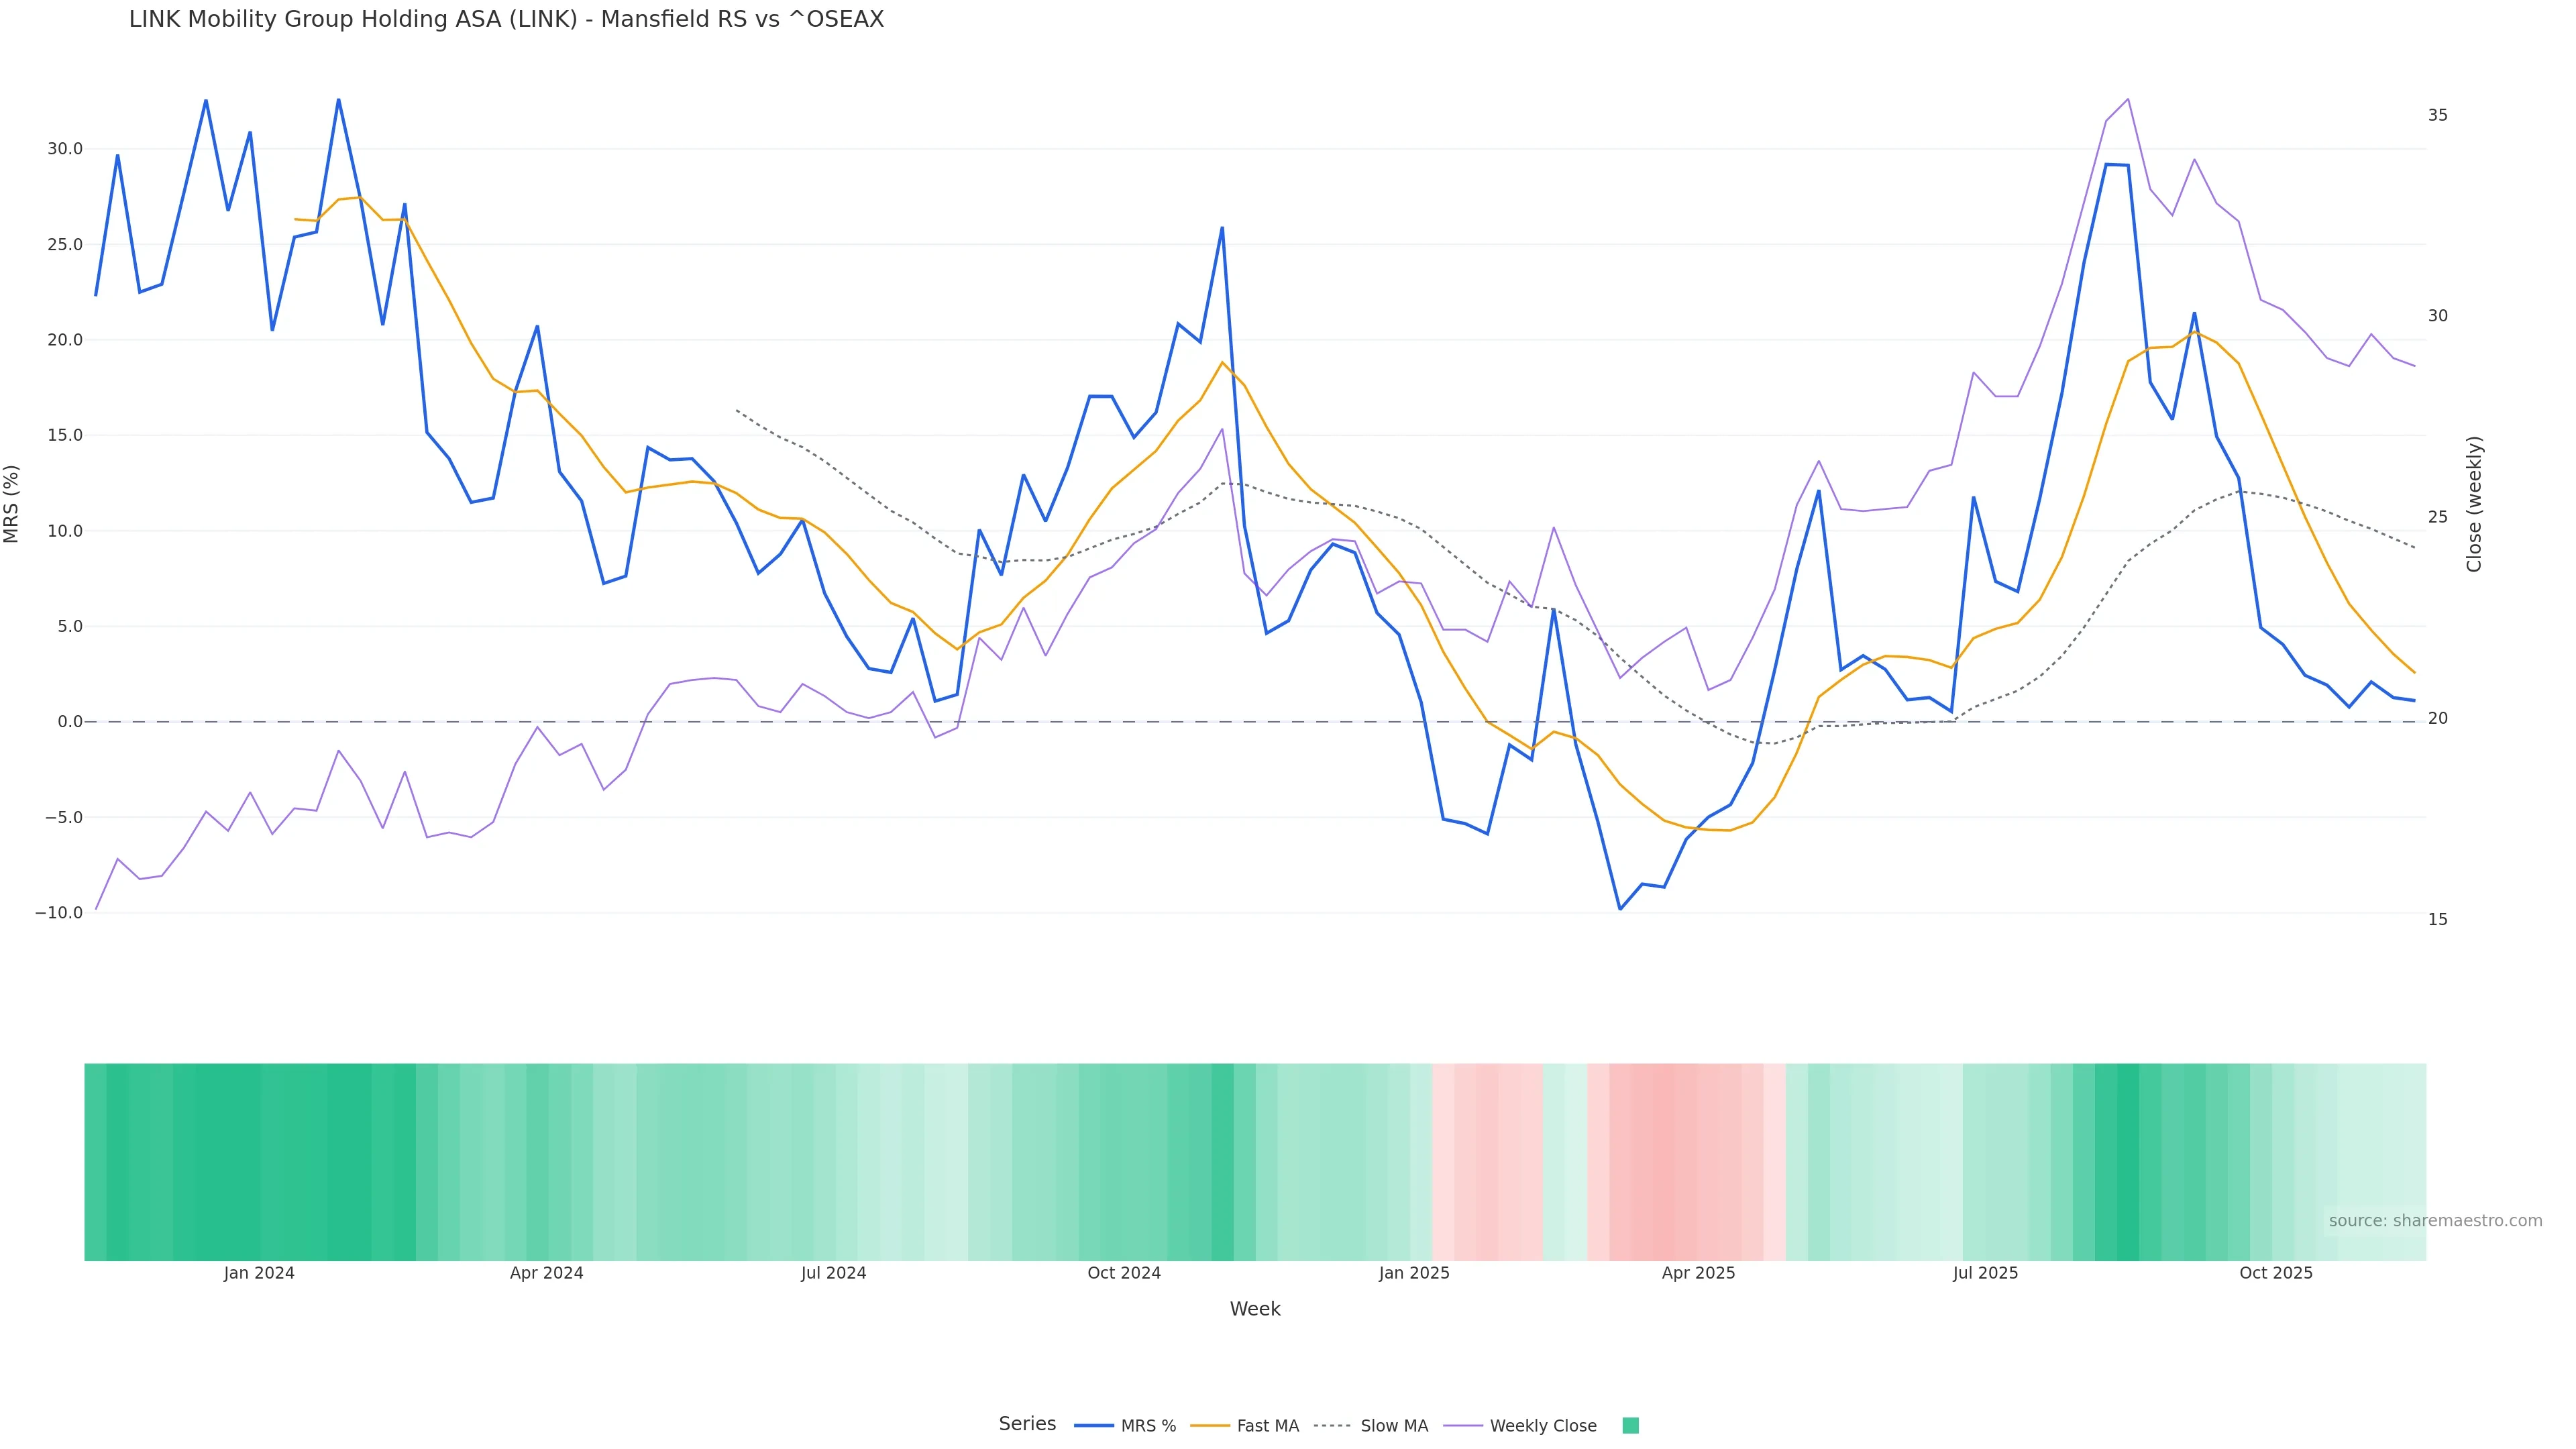Viewport: 2576px width, 1449px height.
Task: Toggle the MRS % legend series
Action: tap(1147, 1426)
